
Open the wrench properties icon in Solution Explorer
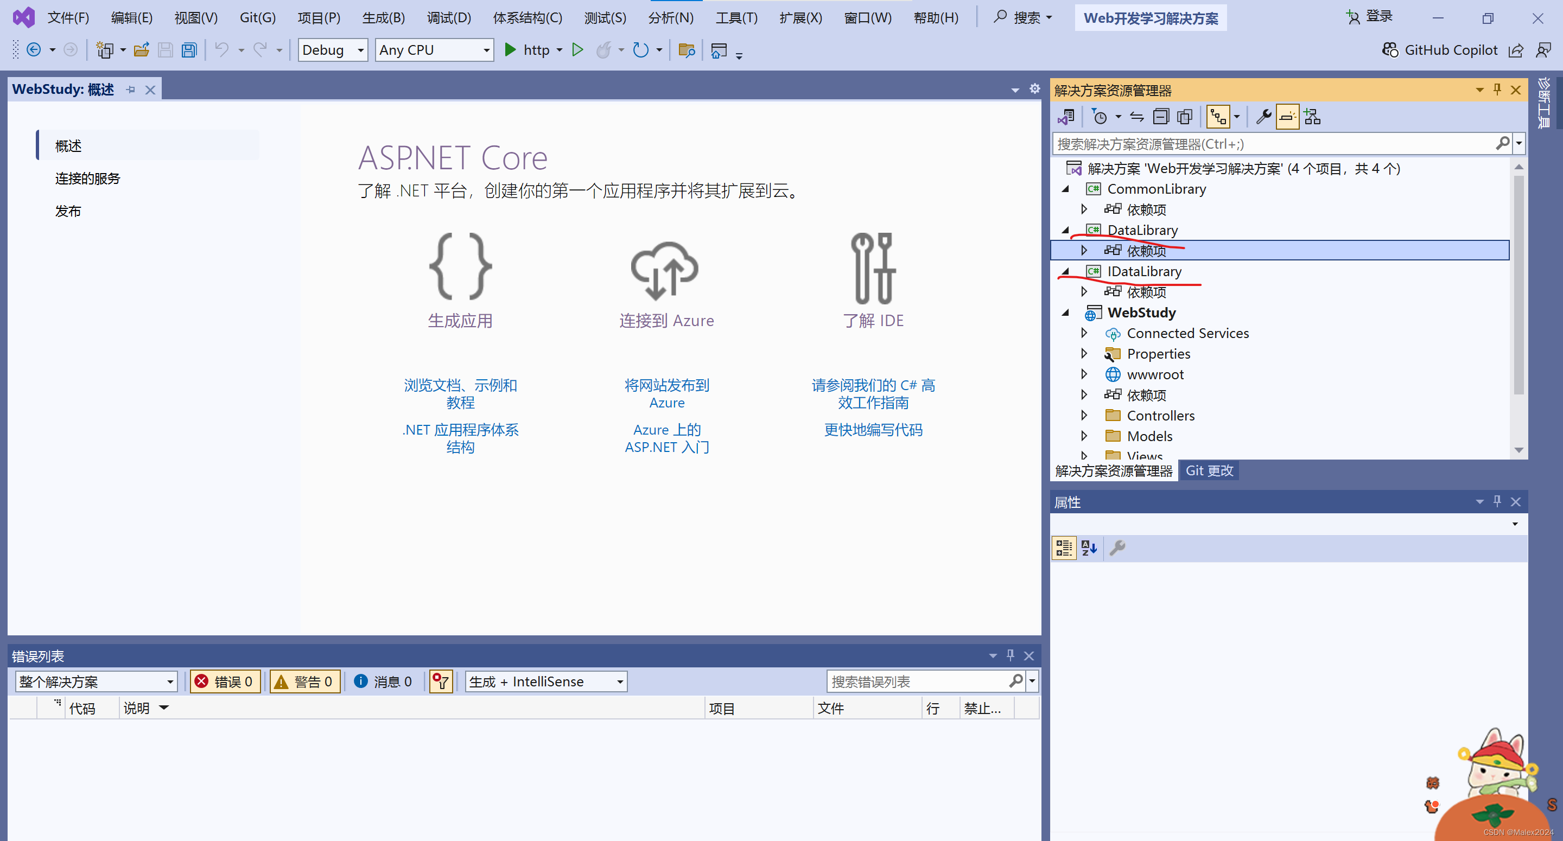pyautogui.click(x=1263, y=117)
